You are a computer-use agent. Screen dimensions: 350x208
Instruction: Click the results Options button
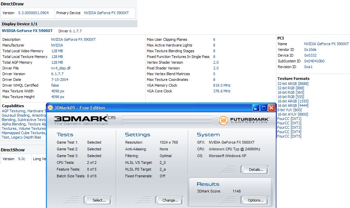[x=255, y=200]
